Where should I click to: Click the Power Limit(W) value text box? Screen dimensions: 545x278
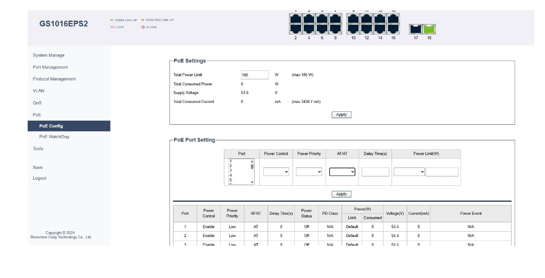(x=442, y=172)
